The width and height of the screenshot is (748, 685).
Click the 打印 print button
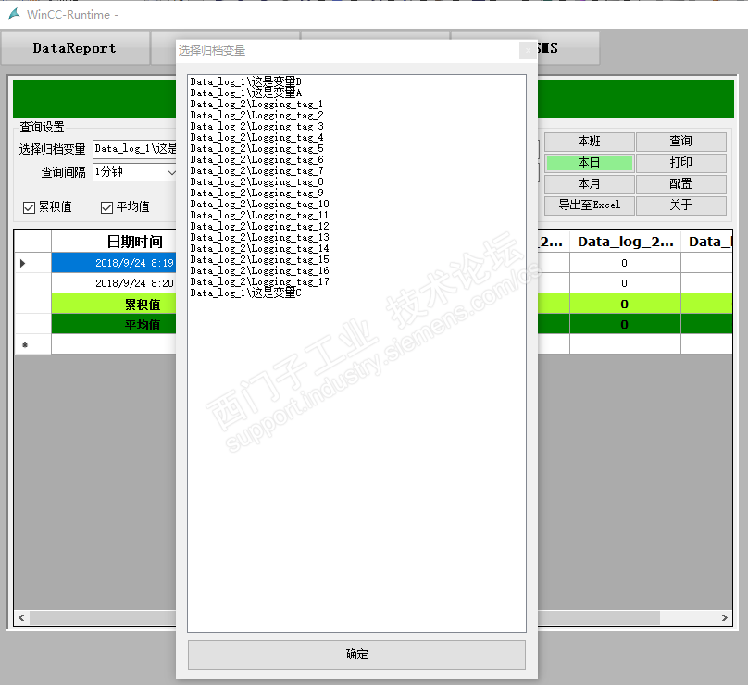[x=680, y=163]
